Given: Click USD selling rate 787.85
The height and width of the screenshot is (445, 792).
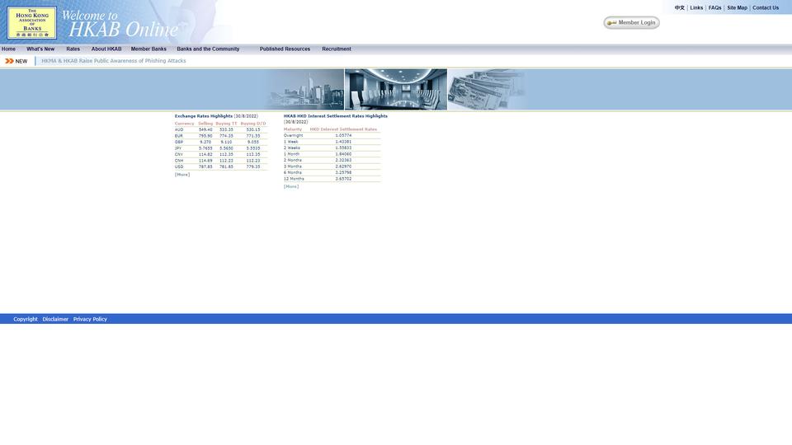Looking at the screenshot, I should 205,166.
